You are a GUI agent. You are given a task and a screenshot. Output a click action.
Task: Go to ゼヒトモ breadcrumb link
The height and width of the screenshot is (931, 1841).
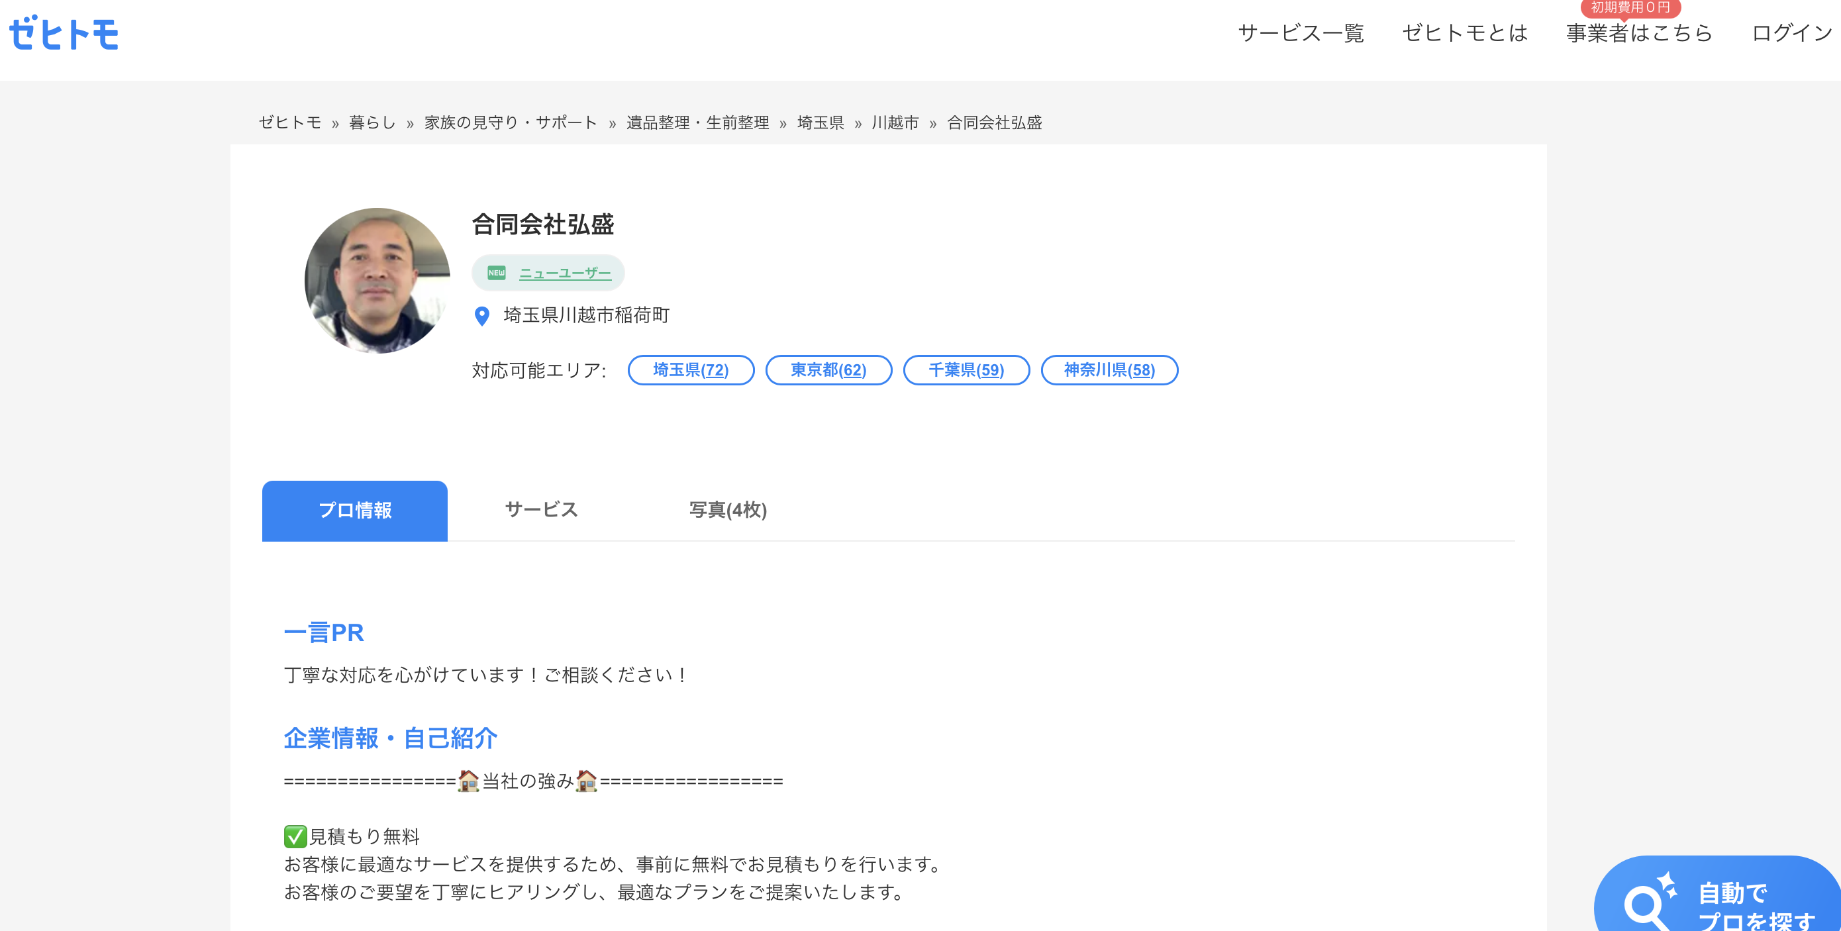tap(290, 123)
